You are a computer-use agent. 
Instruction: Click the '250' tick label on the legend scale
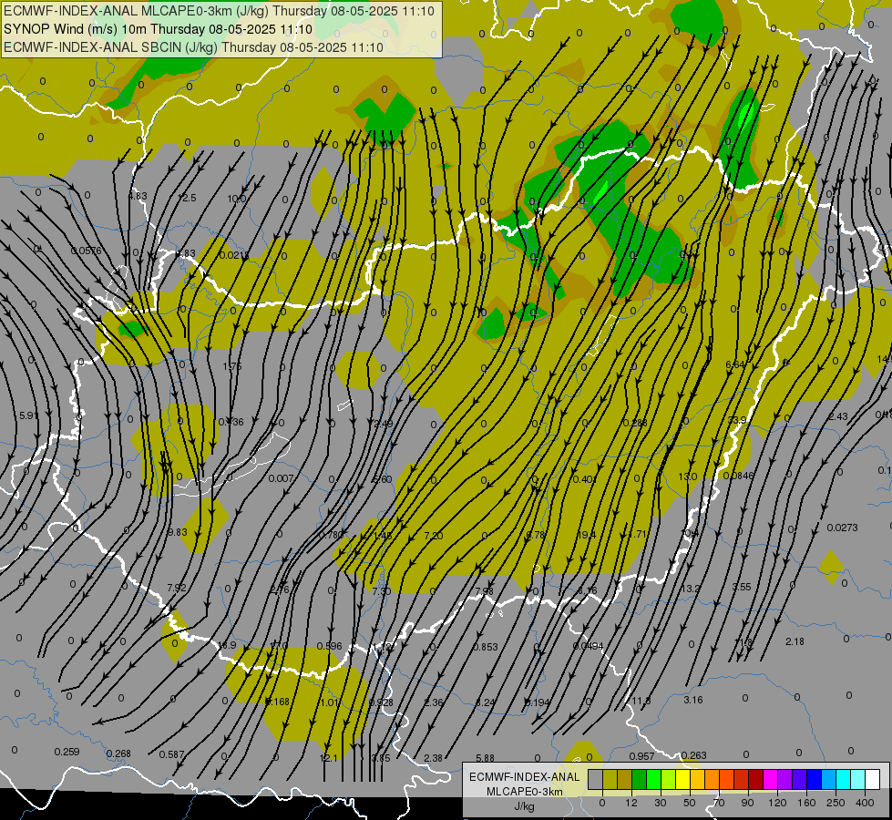[x=836, y=803]
